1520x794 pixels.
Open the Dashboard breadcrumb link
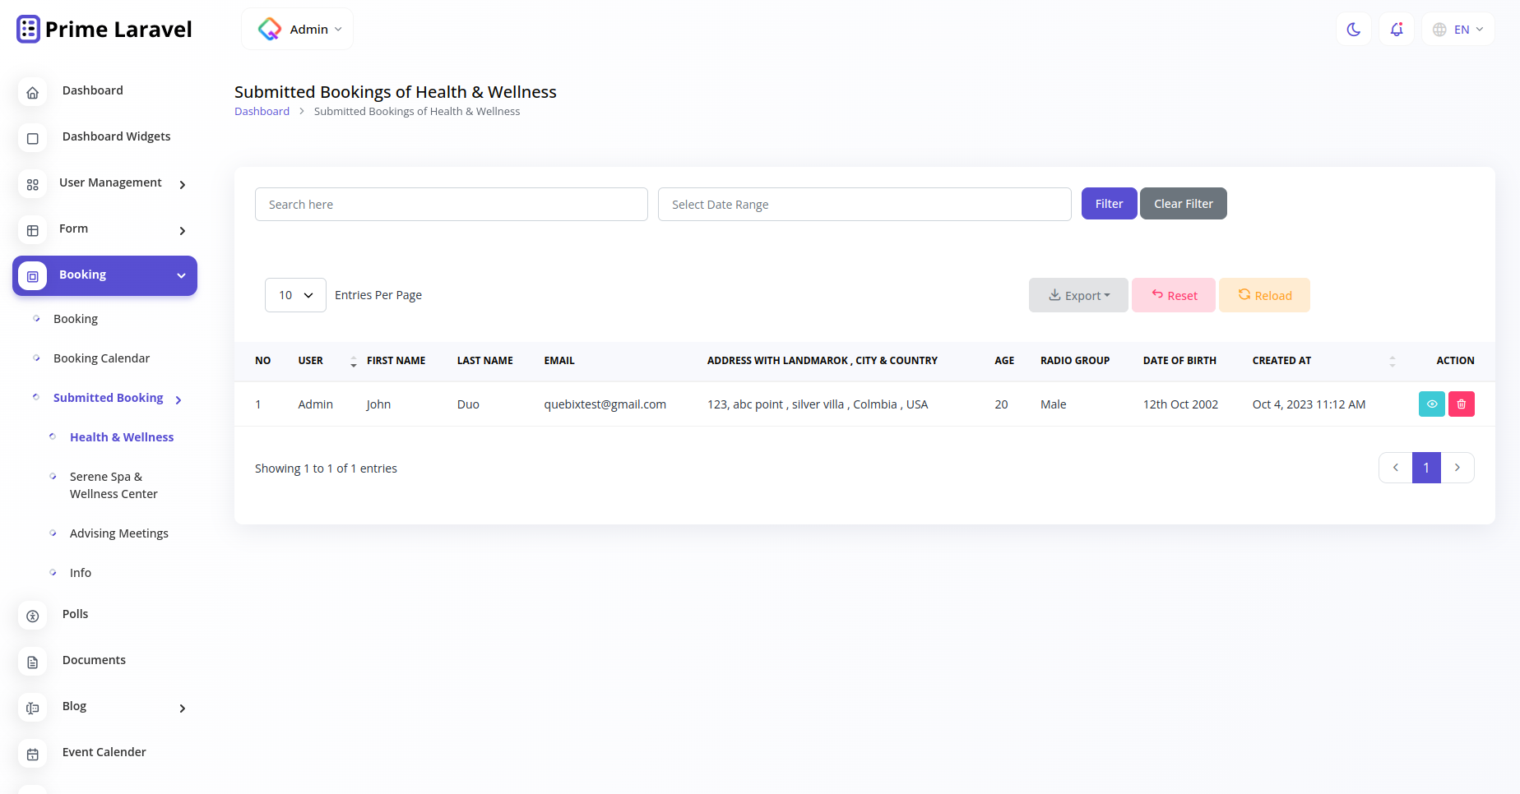pos(262,111)
